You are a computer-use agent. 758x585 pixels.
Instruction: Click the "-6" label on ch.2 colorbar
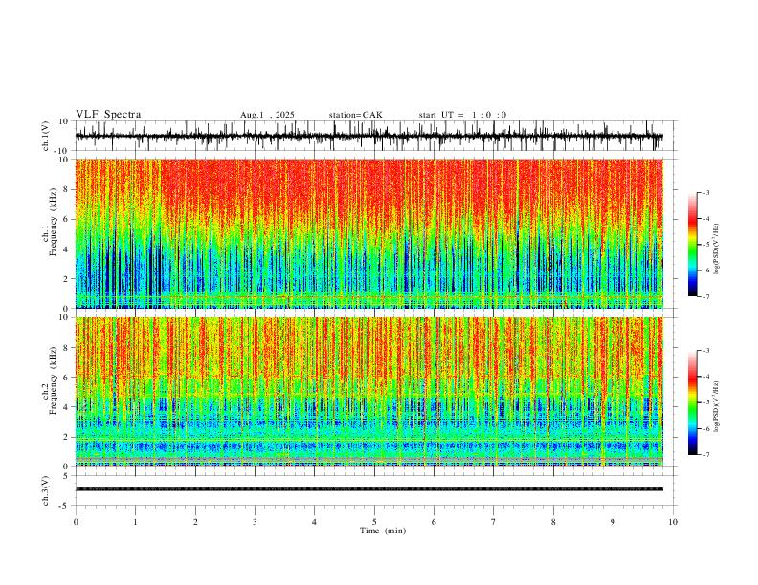tap(706, 428)
